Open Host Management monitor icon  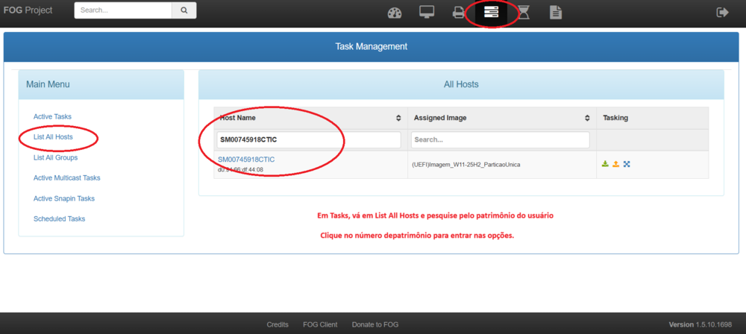[427, 13]
